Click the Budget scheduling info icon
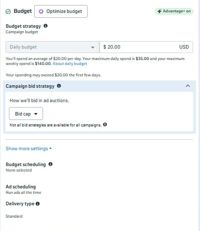Screen dimensions: 200x231 pyautogui.click(x=50, y=164)
